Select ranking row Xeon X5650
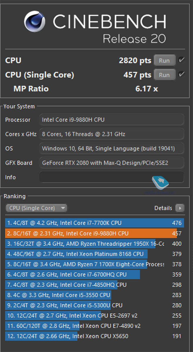 95,336
